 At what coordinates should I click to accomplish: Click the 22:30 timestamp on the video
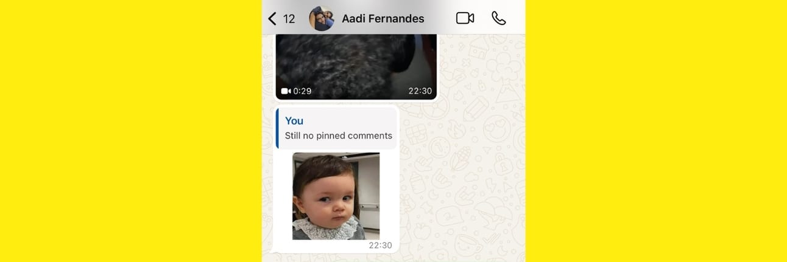coord(420,91)
